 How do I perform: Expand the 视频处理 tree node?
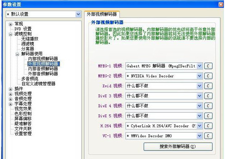click(11, 94)
